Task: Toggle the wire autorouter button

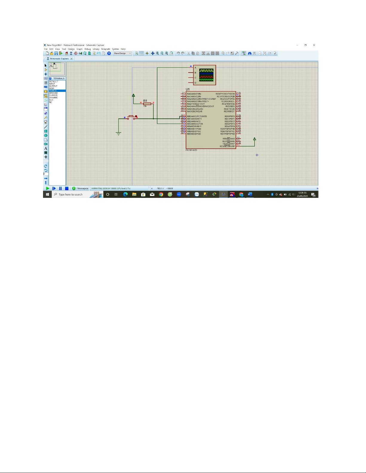Action: tap(244, 53)
